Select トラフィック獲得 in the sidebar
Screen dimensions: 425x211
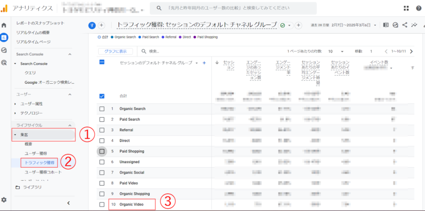click(39, 162)
